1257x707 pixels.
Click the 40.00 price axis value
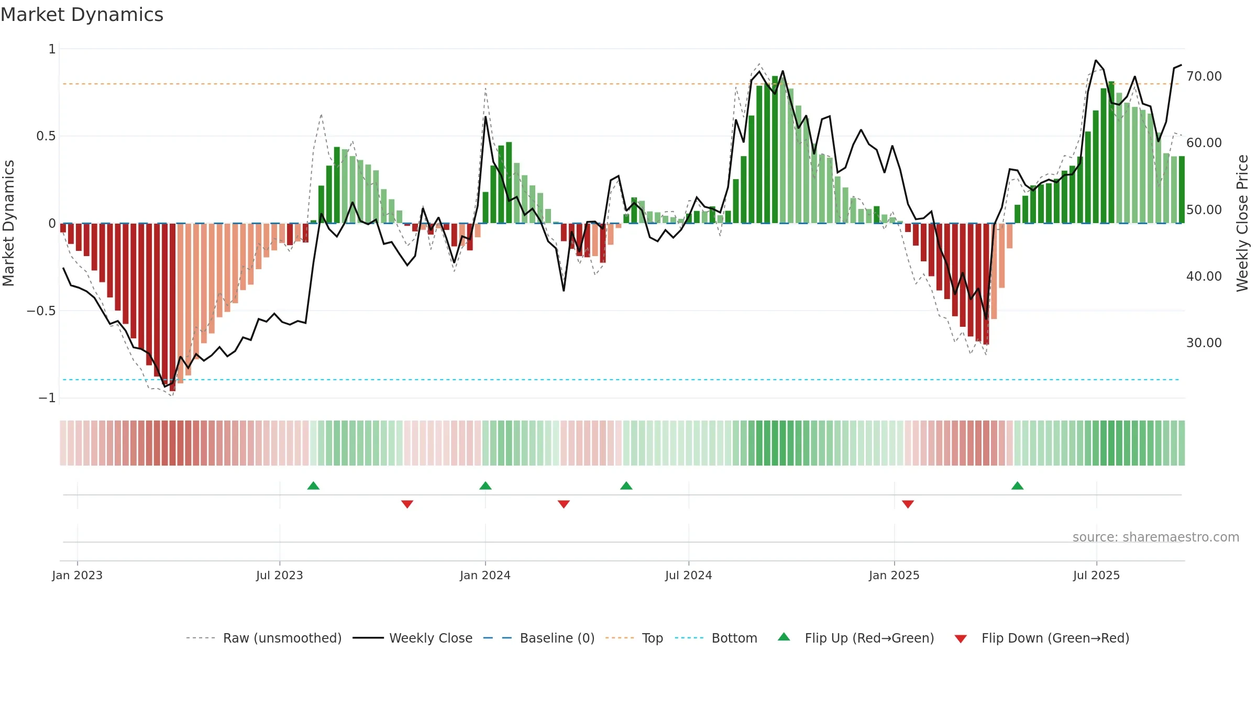(1204, 277)
